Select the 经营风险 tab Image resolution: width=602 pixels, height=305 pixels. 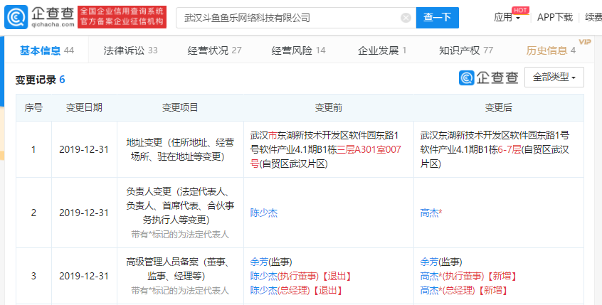click(x=298, y=50)
